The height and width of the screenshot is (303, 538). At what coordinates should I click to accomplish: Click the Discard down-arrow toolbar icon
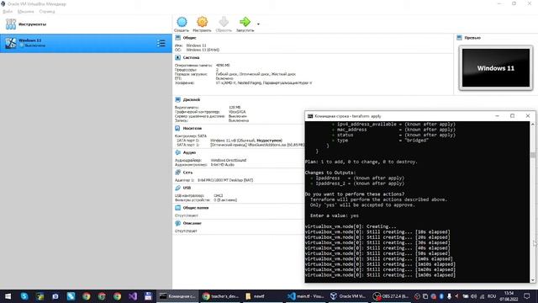click(x=224, y=22)
